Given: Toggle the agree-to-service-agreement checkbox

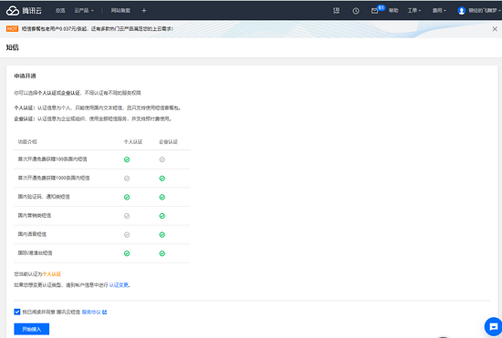Looking at the screenshot, I should tap(17, 312).
